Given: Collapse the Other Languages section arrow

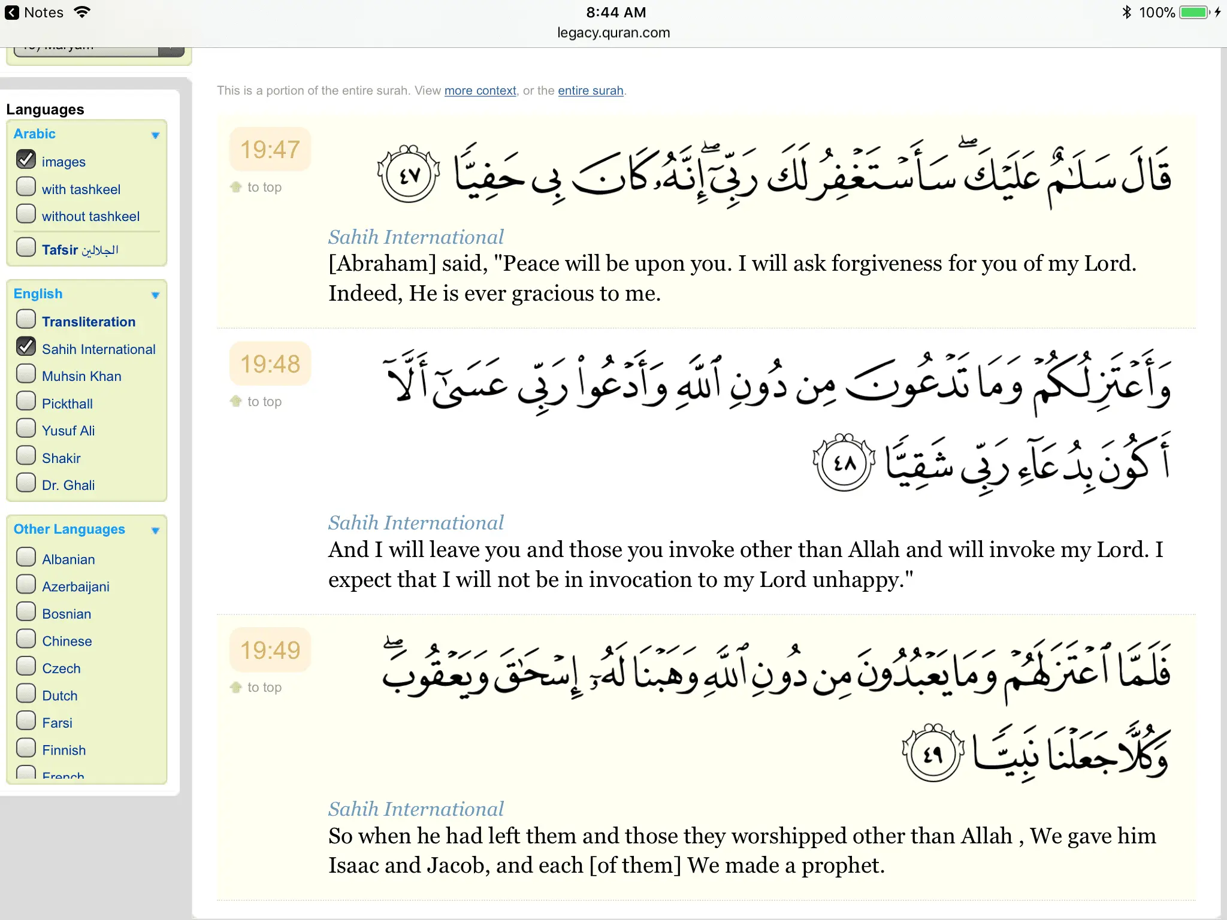Looking at the screenshot, I should [x=155, y=531].
